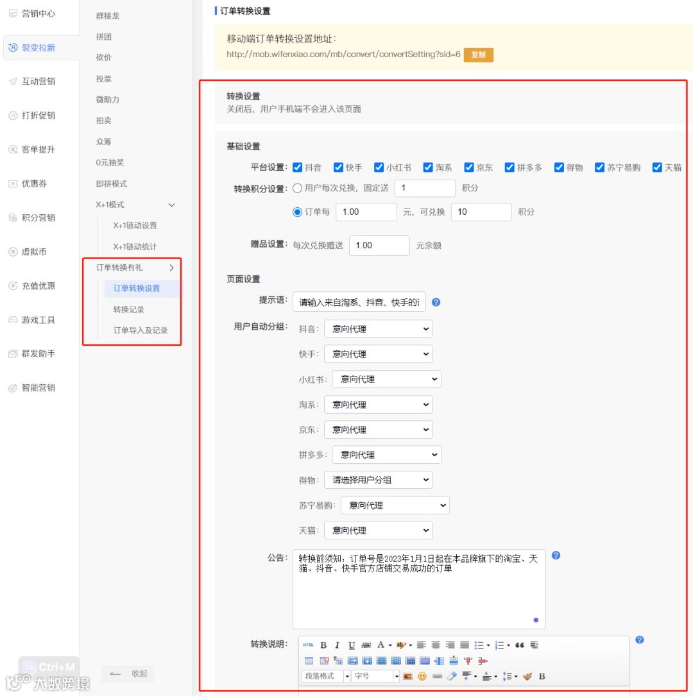
Task: Click 收起 to collapse the sidebar
Action: (128, 674)
